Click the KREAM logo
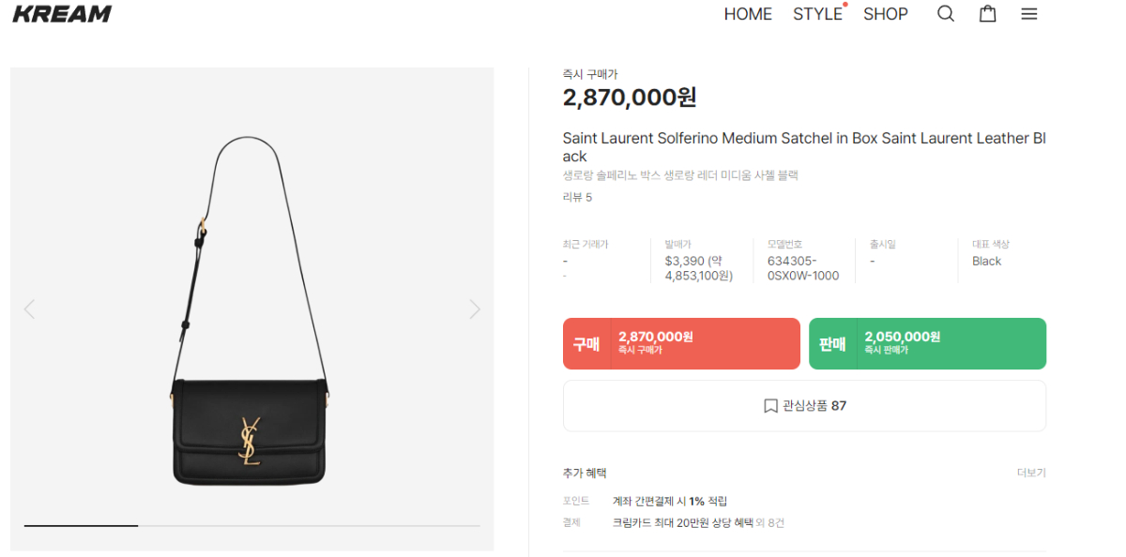 (x=62, y=14)
